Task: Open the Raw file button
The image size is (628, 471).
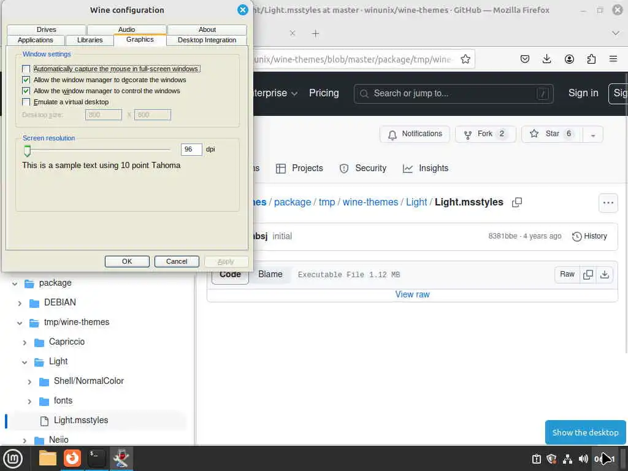Action: 567,274
